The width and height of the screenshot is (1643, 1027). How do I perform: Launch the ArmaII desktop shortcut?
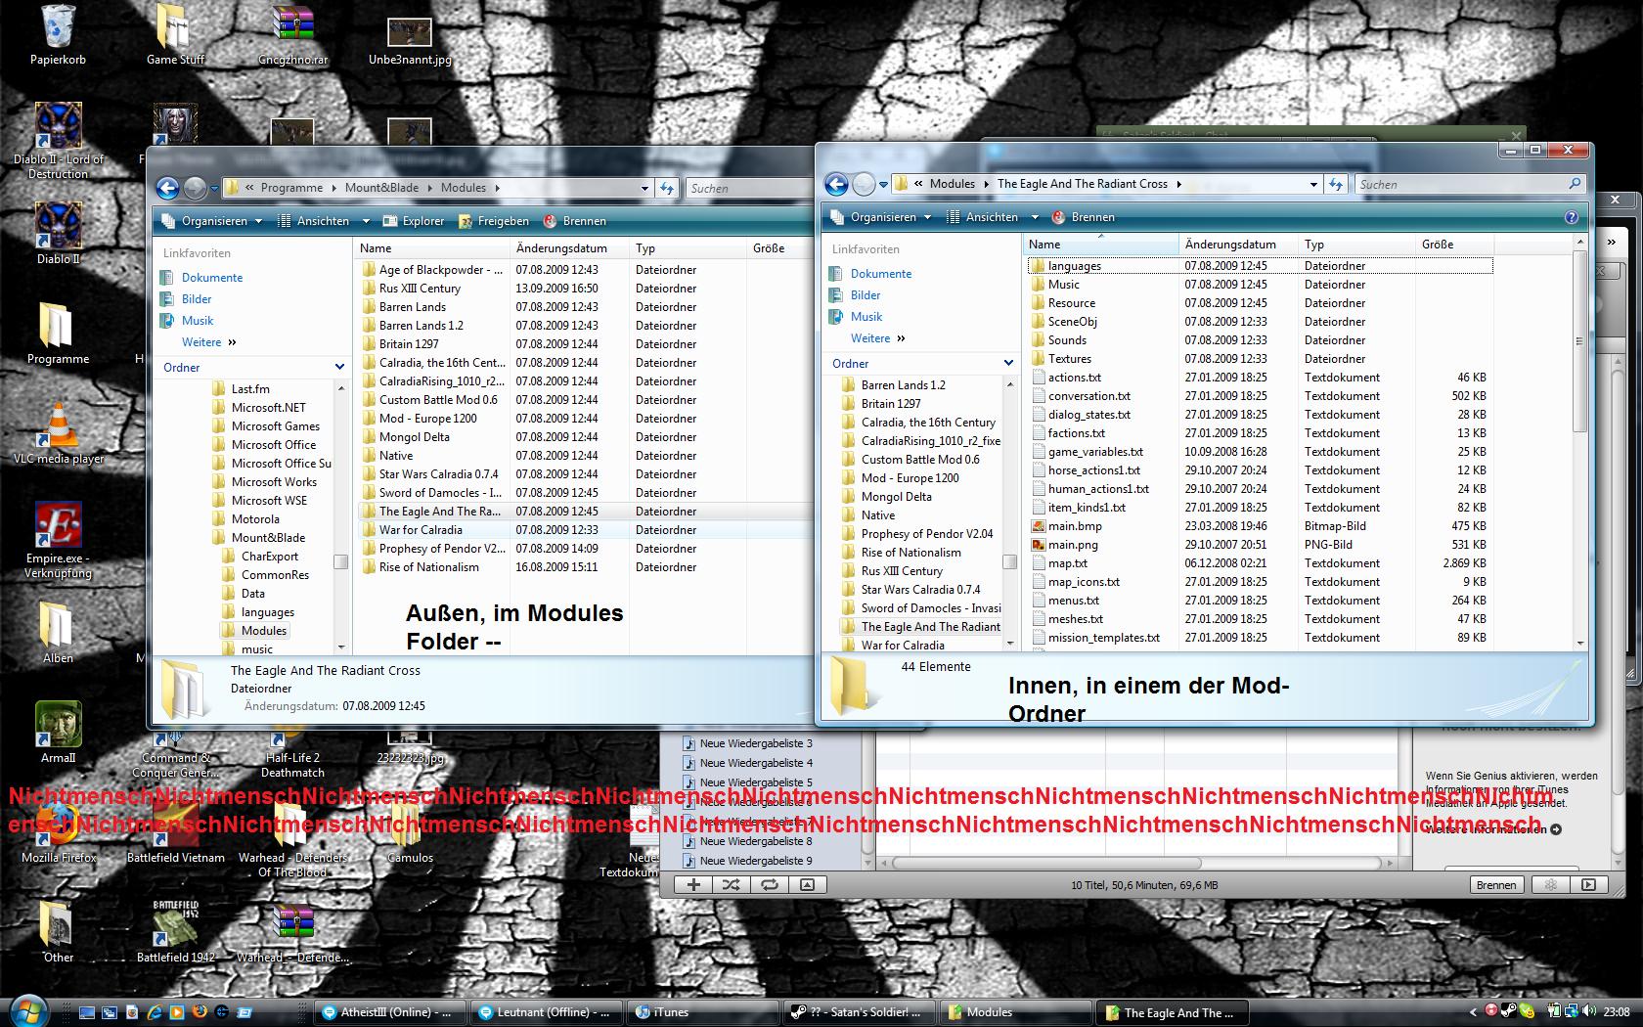pos(58,732)
